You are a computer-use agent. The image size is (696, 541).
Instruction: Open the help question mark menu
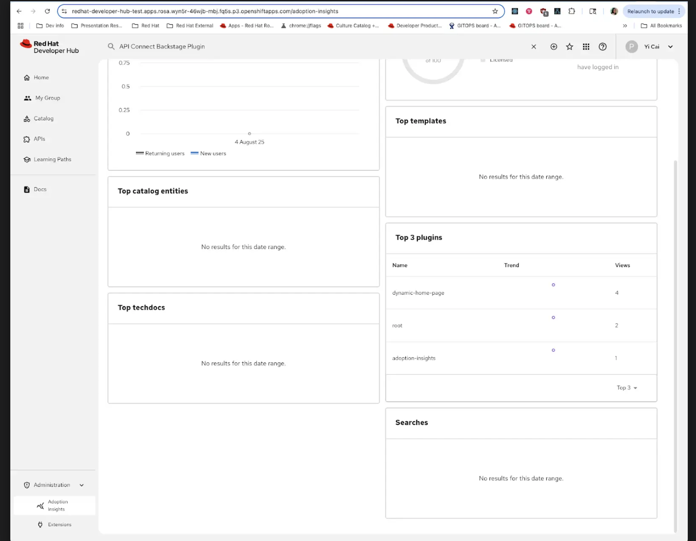(x=603, y=47)
